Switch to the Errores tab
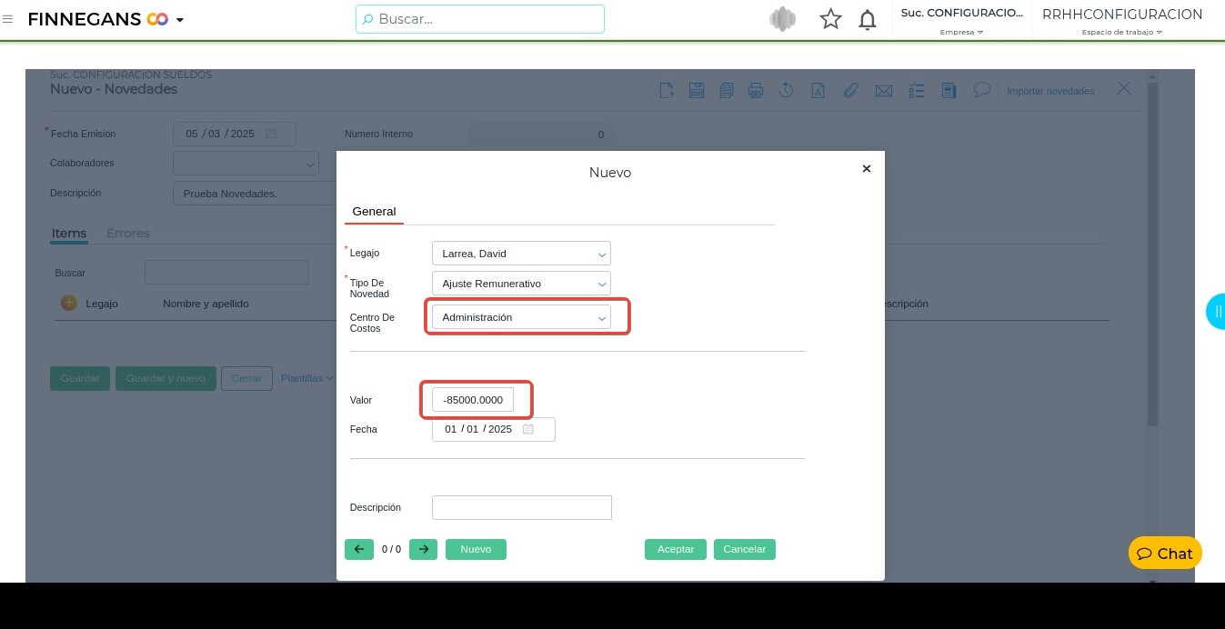 [x=128, y=234]
